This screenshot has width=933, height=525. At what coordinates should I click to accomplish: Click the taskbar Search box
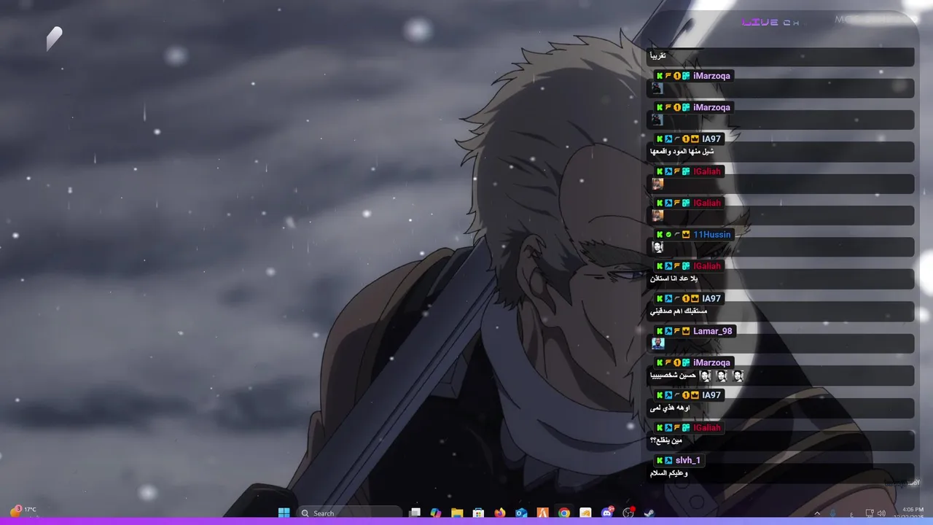(351, 513)
